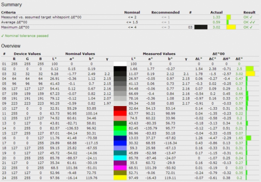261x182 pixels.
Task: Click the magenta swatch in row 22
Action: pos(120,167)
